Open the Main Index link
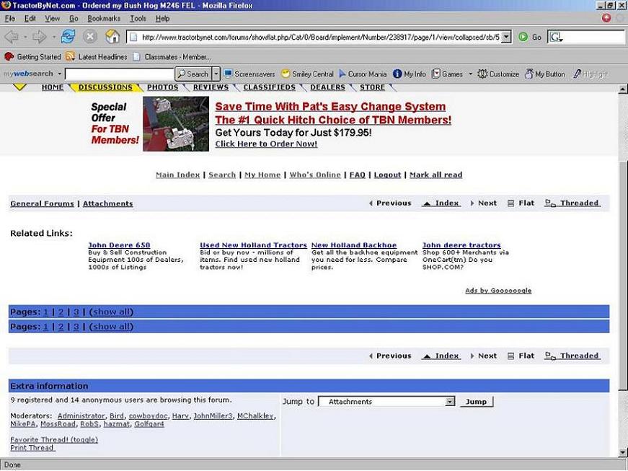This screenshot has height=471, width=628. click(178, 175)
